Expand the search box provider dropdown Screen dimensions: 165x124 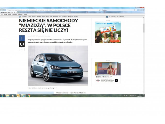tap(136, 10)
